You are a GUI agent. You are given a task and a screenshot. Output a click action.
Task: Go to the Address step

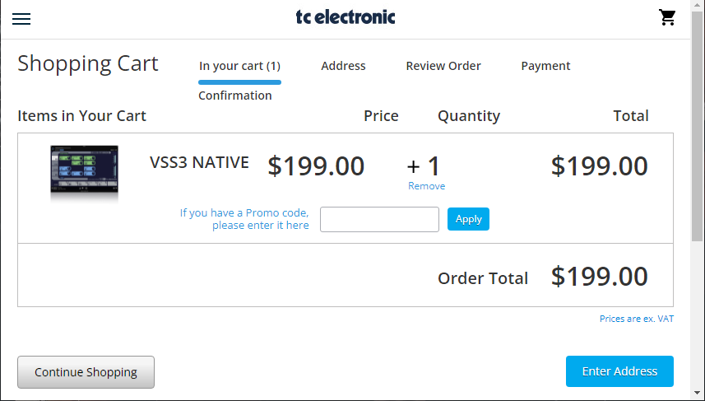pos(343,66)
